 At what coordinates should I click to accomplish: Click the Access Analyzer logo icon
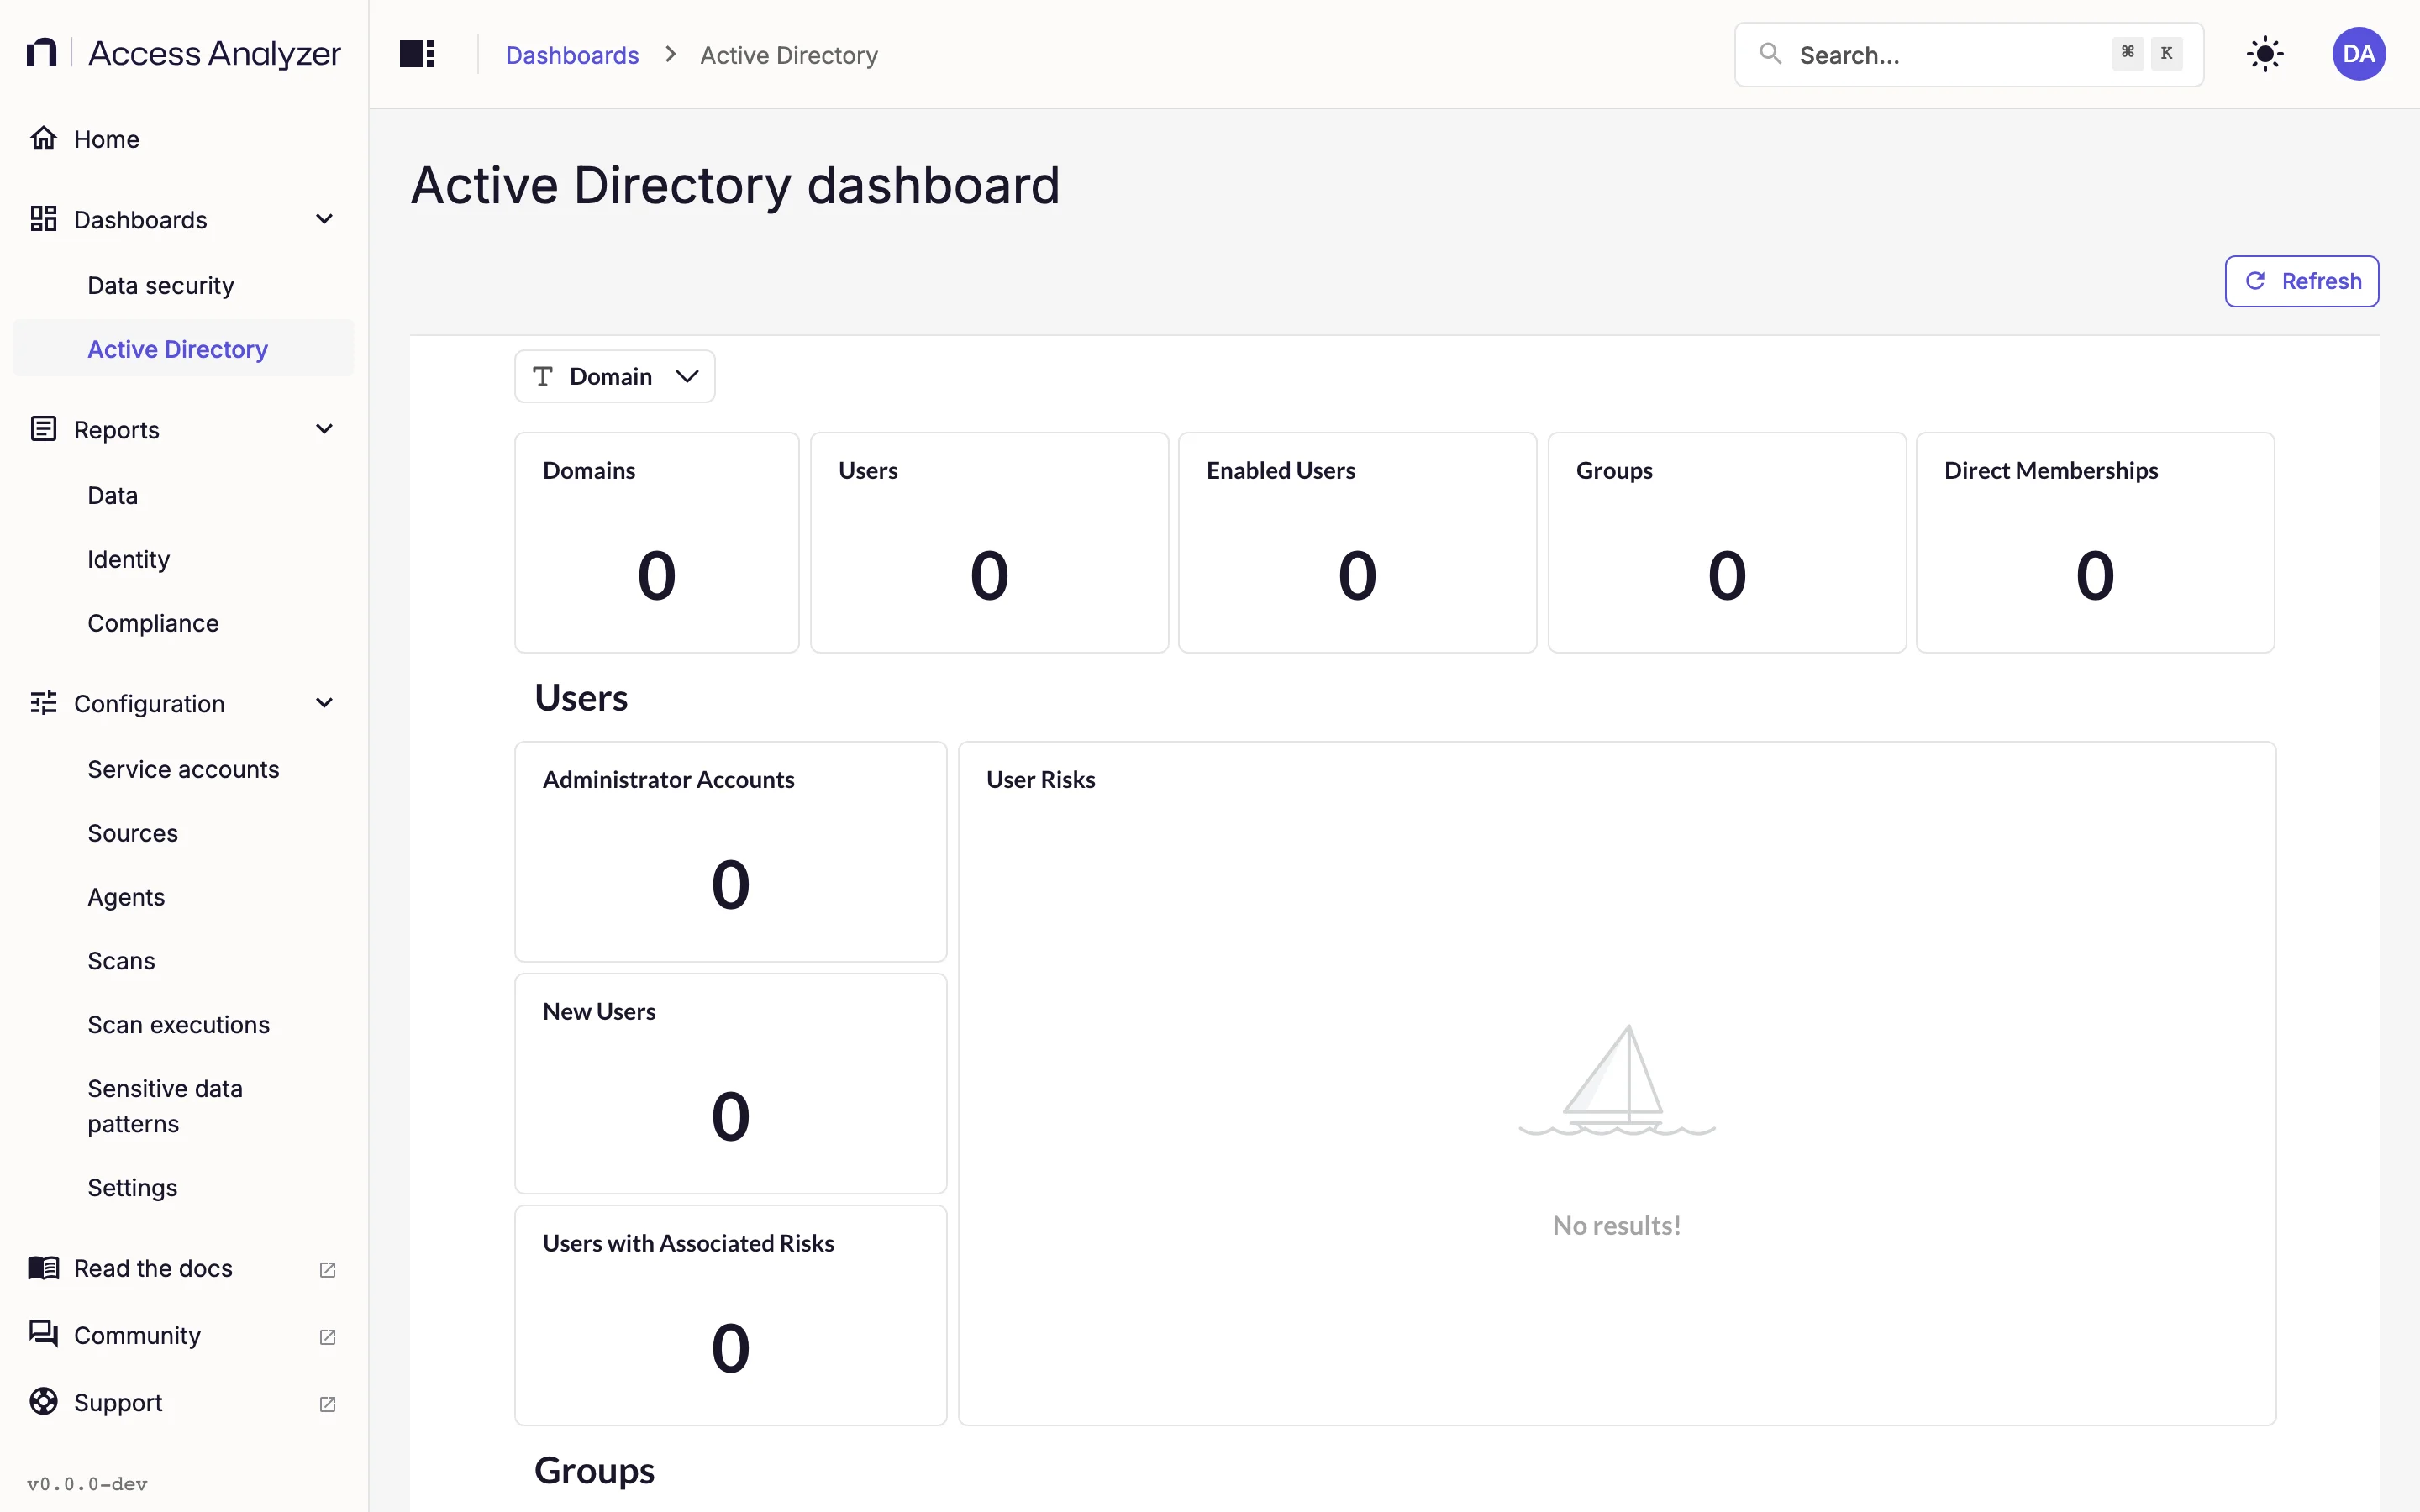click(41, 53)
